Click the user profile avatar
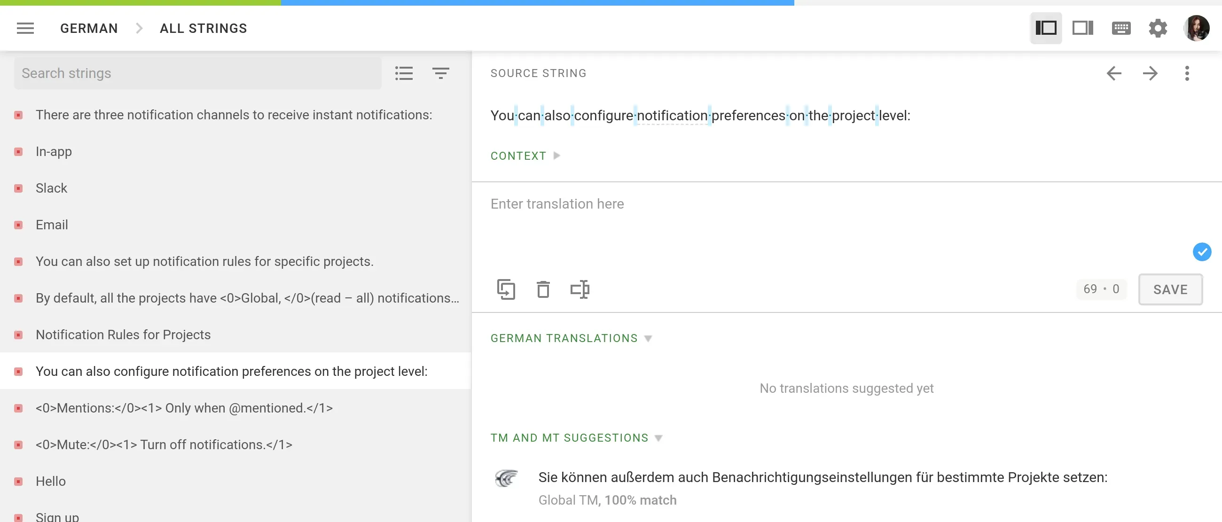1222x522 pixels. point(1196,29)
